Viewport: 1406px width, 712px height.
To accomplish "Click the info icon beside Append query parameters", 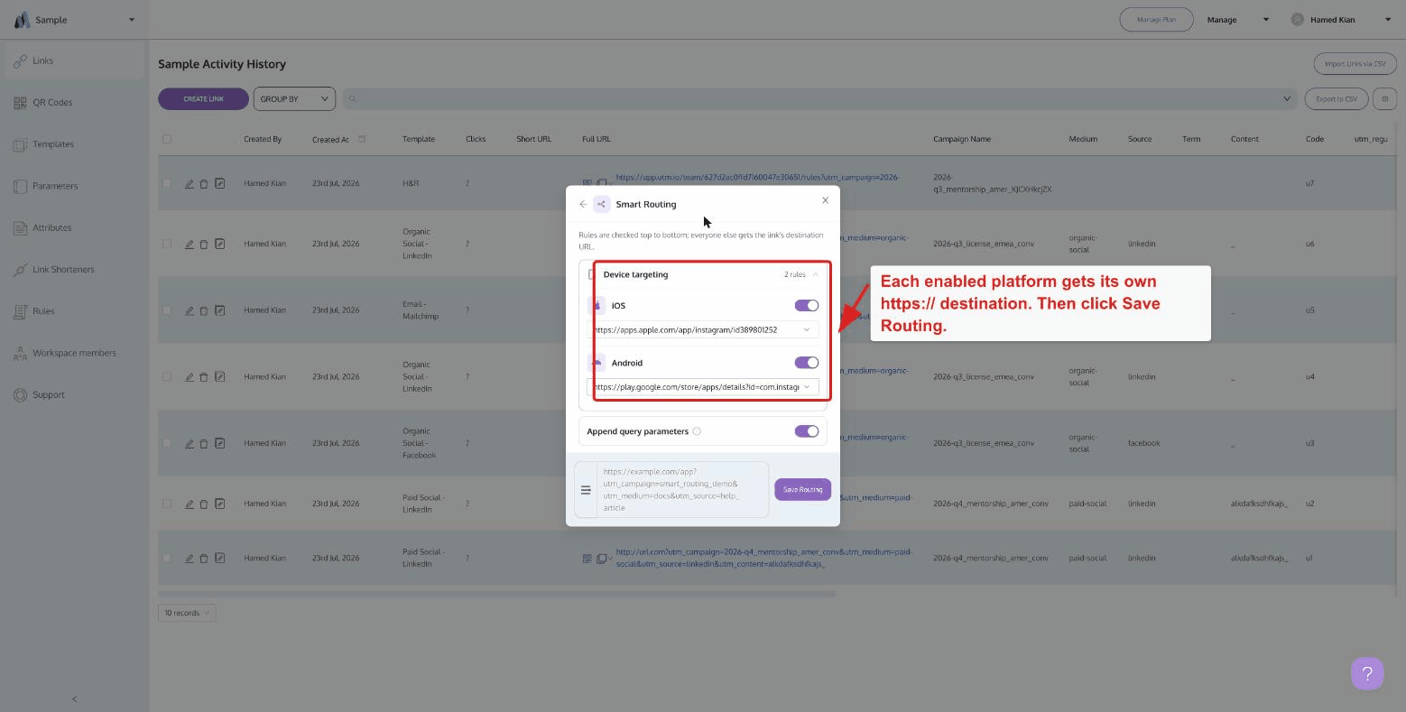I will click(x=697, y=431).
